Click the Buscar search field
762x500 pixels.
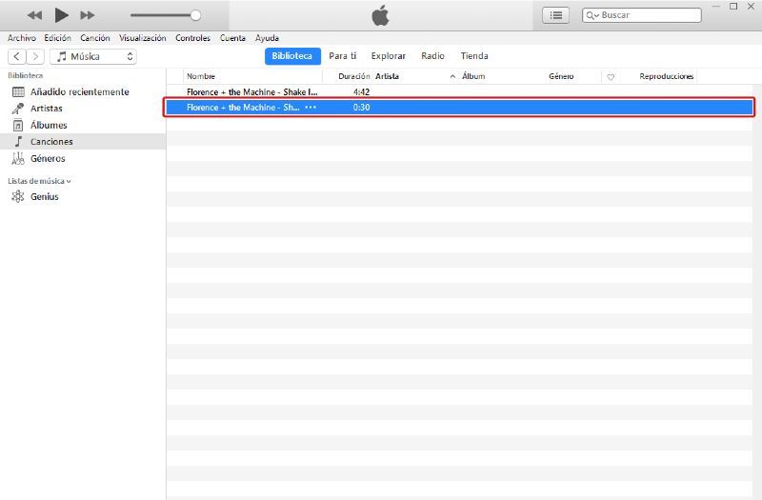point(650,15)
